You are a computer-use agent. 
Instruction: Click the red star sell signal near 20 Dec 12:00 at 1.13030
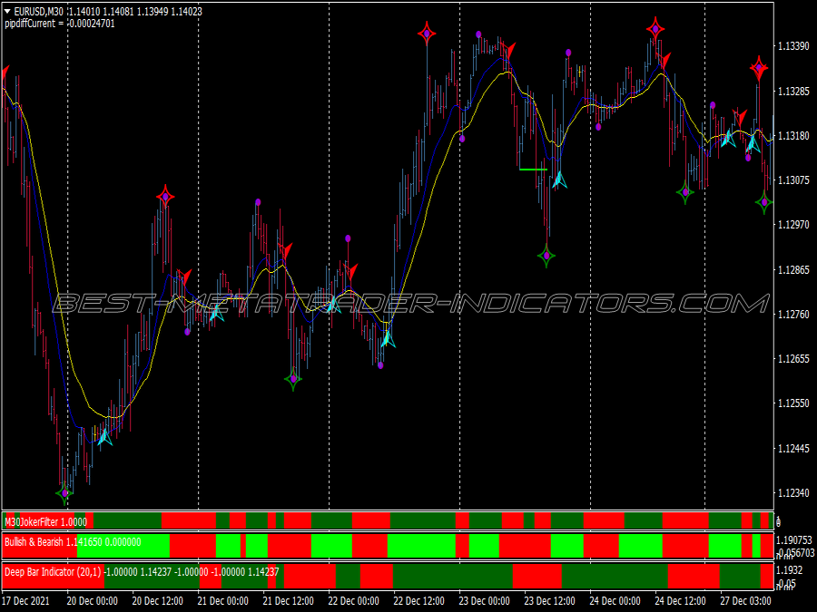pyautogui.click(x=165, y=197)
